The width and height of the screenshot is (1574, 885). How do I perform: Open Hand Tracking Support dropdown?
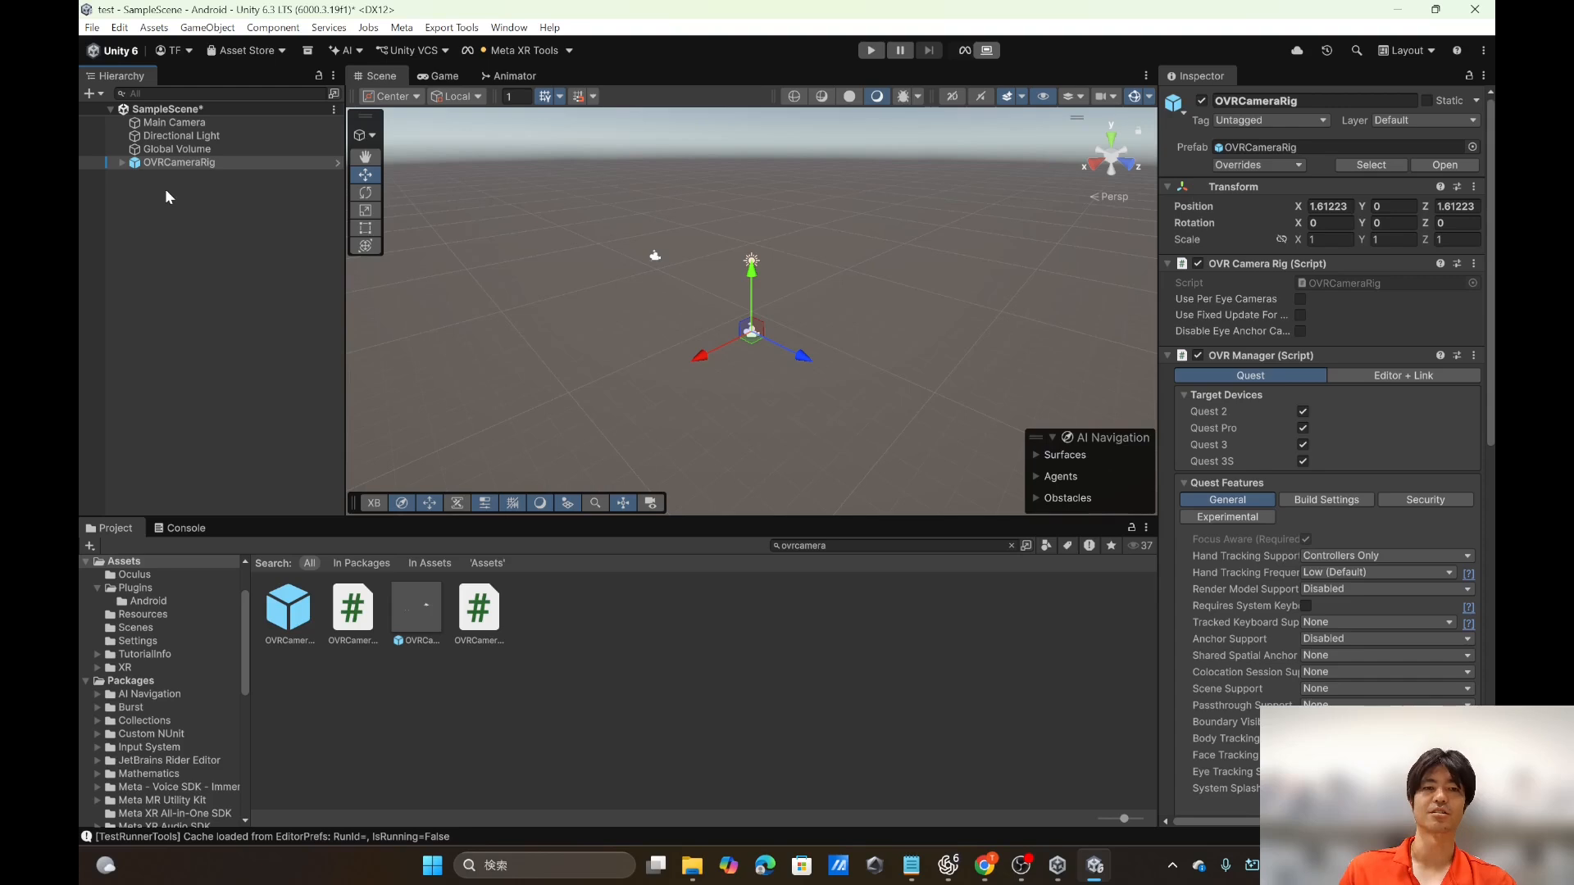1387,556
